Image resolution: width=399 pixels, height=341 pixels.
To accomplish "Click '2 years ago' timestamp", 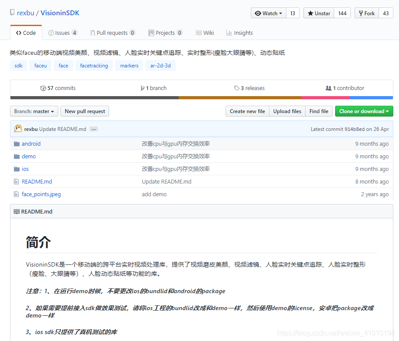I will [x=375, y=194].
